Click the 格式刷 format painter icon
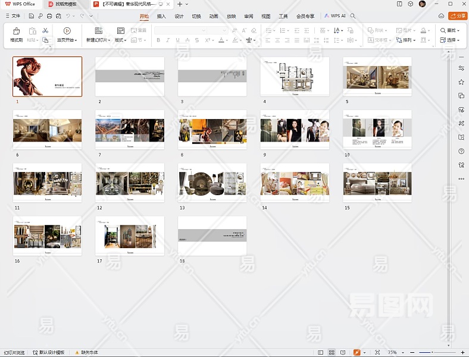The height and width of the screenshot is (357, 469). [x=16, y=31]
